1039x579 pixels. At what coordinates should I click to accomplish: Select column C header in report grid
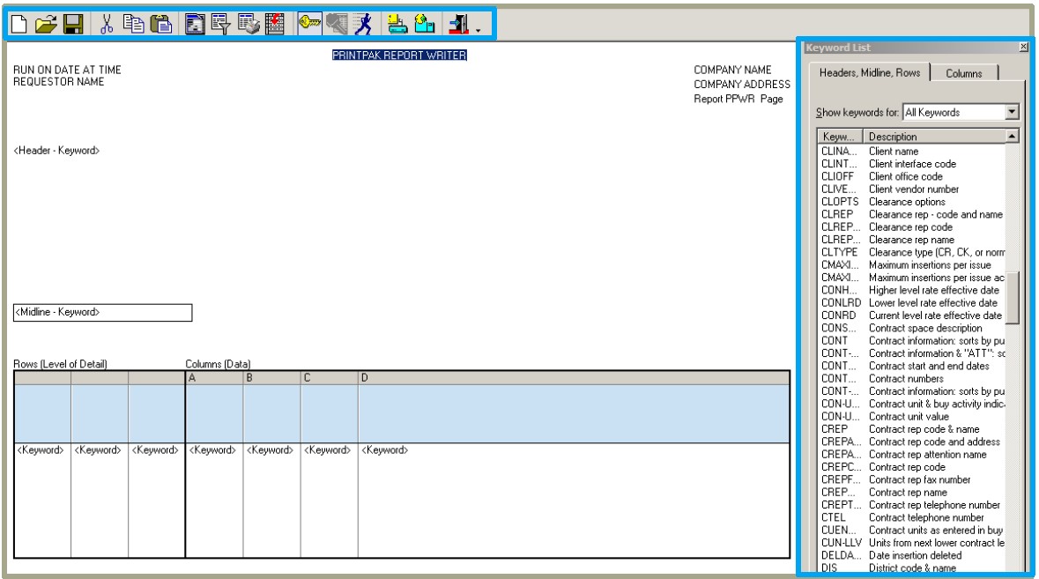330,377
